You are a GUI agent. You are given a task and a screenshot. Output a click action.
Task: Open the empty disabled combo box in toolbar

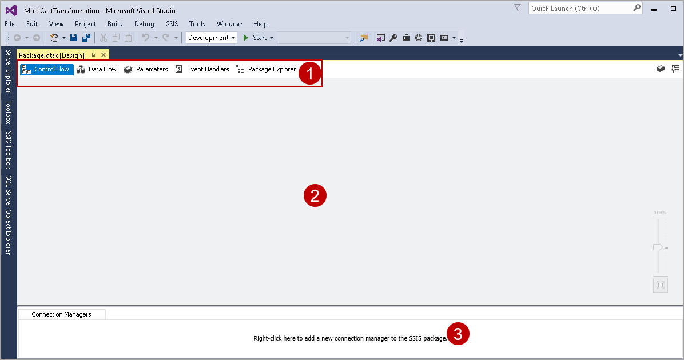tap(314, 38)
